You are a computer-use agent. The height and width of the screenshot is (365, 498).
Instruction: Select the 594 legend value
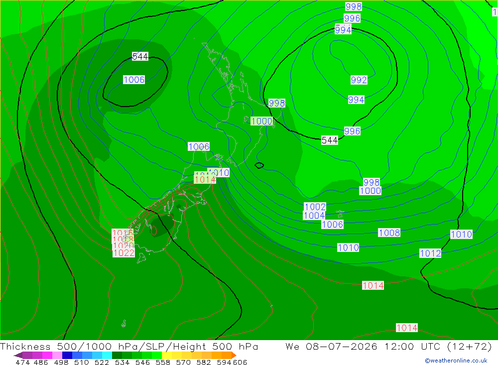[224, 362]
